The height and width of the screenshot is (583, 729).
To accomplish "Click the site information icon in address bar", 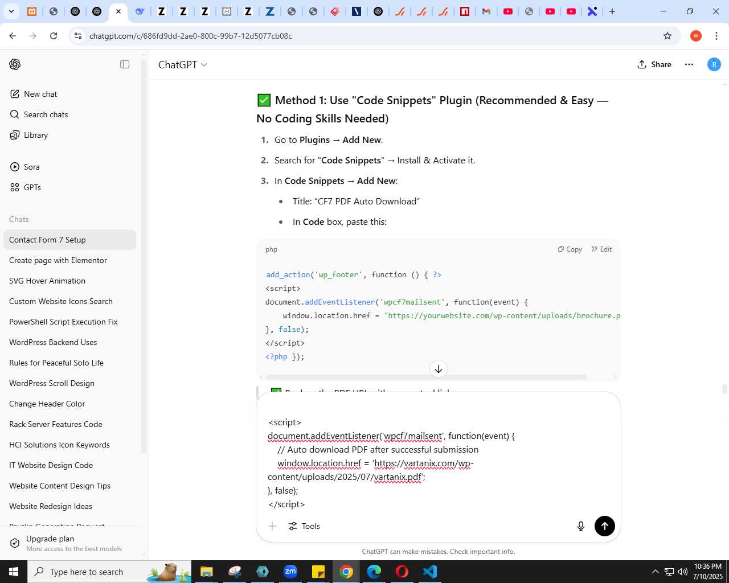I will click(x=78, y=36).
